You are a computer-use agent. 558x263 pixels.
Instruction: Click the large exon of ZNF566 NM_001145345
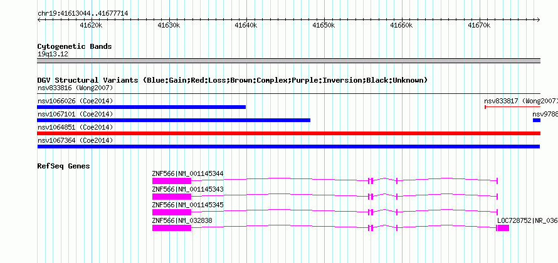[172, 212]
